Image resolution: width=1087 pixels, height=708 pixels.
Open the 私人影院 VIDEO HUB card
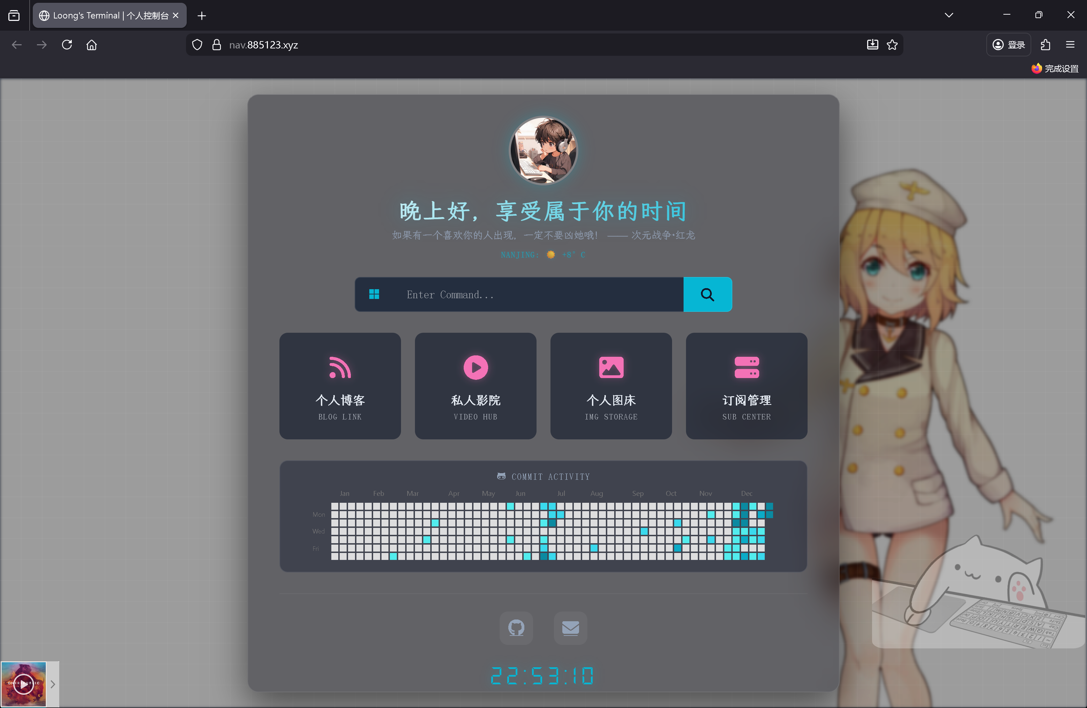[x=476, y=386]
